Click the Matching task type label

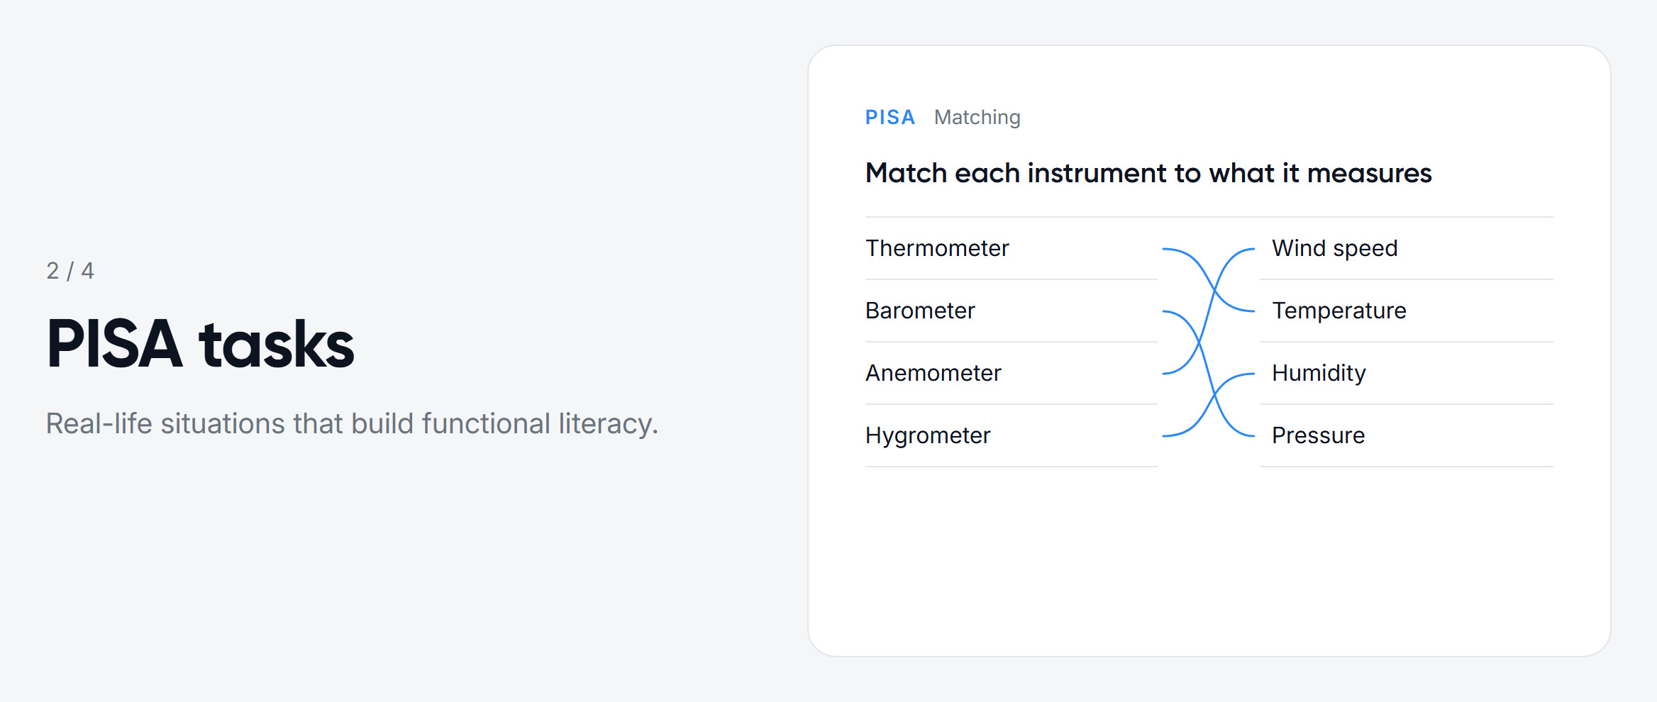click(977, 117)
